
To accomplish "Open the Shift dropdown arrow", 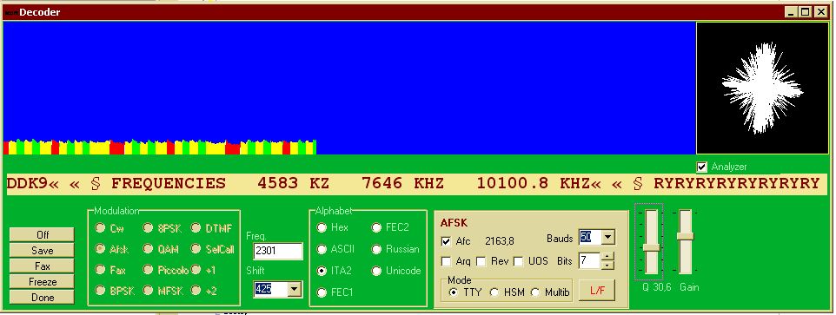I will pyautogui.click(x=295, y=289).
